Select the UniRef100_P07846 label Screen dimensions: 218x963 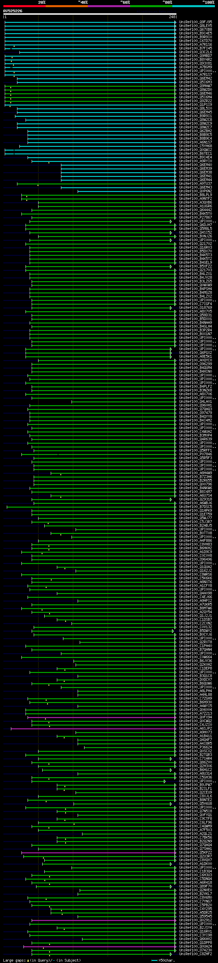coord(195,455)
